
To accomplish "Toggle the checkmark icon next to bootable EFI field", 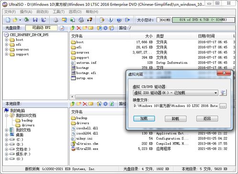I will click(62, 28).
